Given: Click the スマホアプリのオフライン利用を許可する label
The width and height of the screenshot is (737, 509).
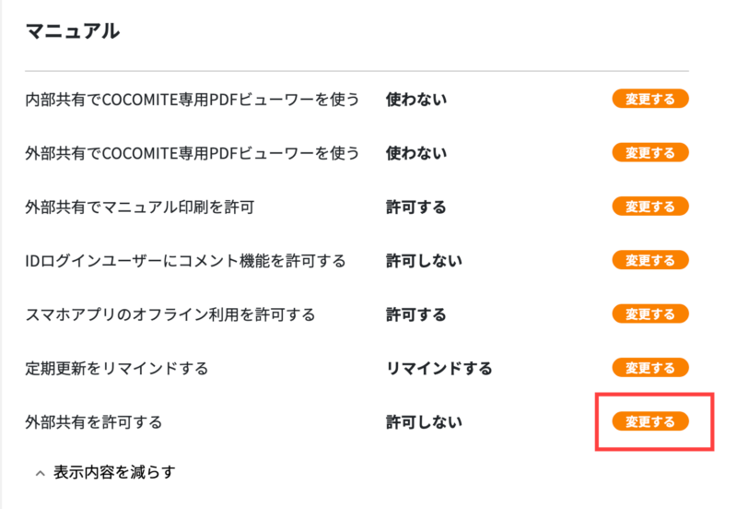Looking at the screenshot, I should (170, 314).
